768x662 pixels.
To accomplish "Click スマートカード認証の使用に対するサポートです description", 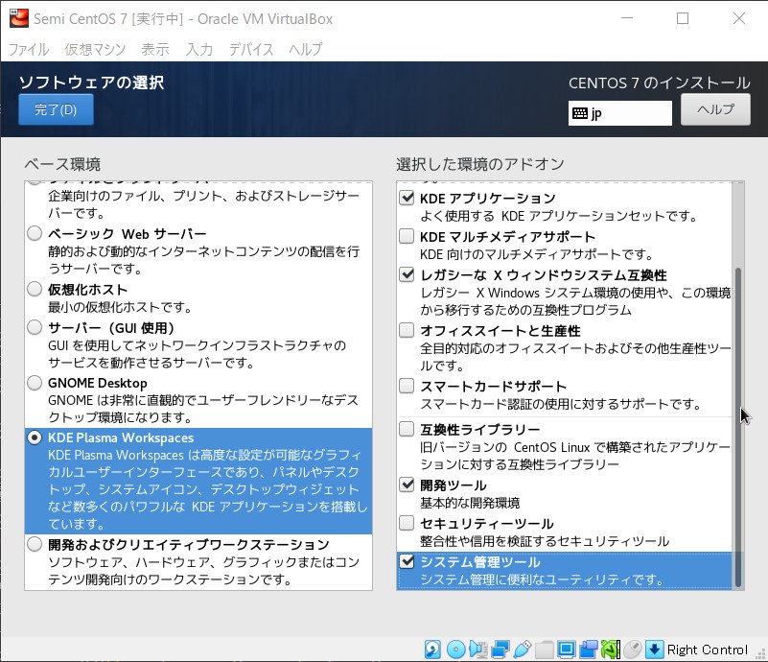I will (561, 404).
